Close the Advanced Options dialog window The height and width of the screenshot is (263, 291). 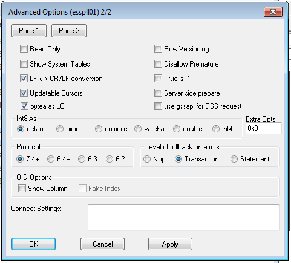[x=273, y=12]
